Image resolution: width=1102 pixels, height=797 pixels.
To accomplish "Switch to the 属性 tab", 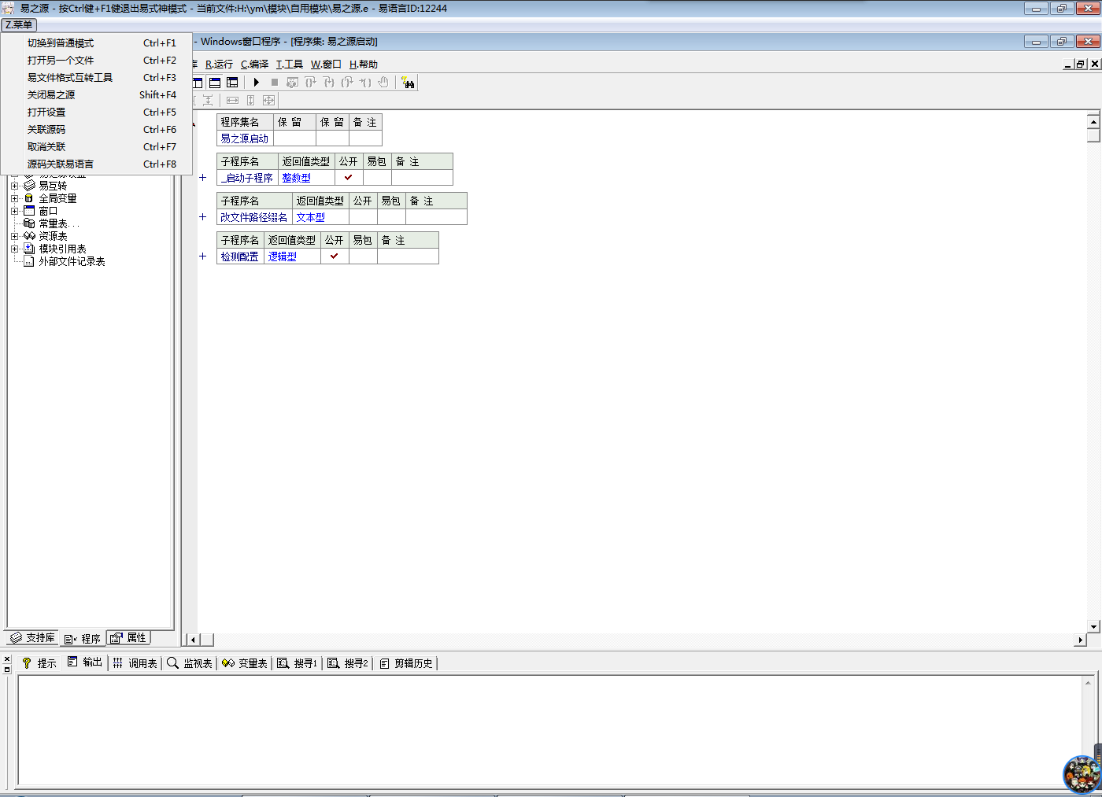I will (128, 638).
